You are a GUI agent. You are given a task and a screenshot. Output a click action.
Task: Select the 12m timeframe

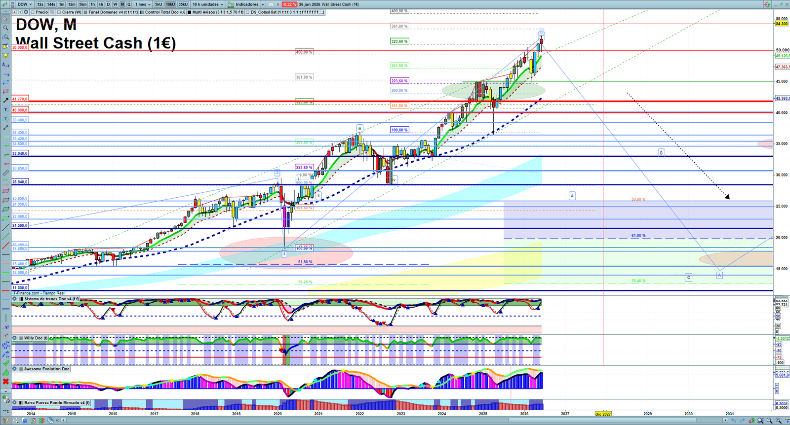click(72, 4)
